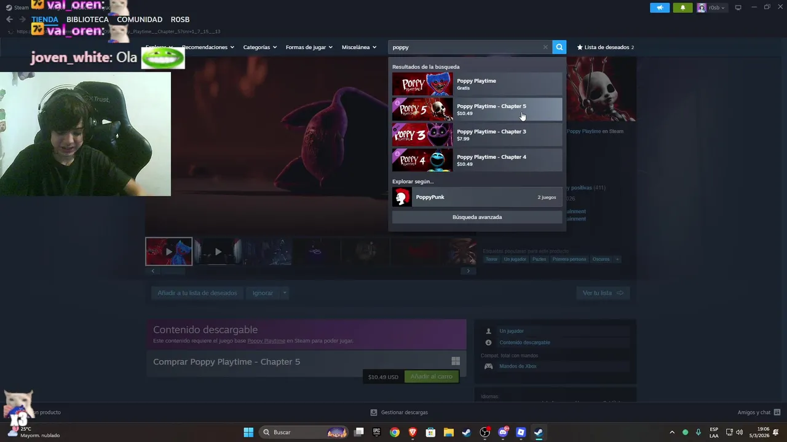Open the TIENDA tab

45,19
